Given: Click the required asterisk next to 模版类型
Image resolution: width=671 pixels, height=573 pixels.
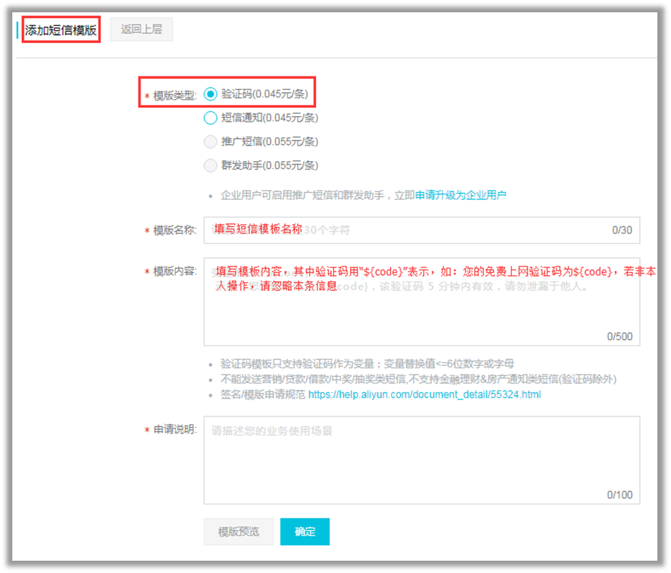Looking at the screenshot, I should click(x=147, y=94).
